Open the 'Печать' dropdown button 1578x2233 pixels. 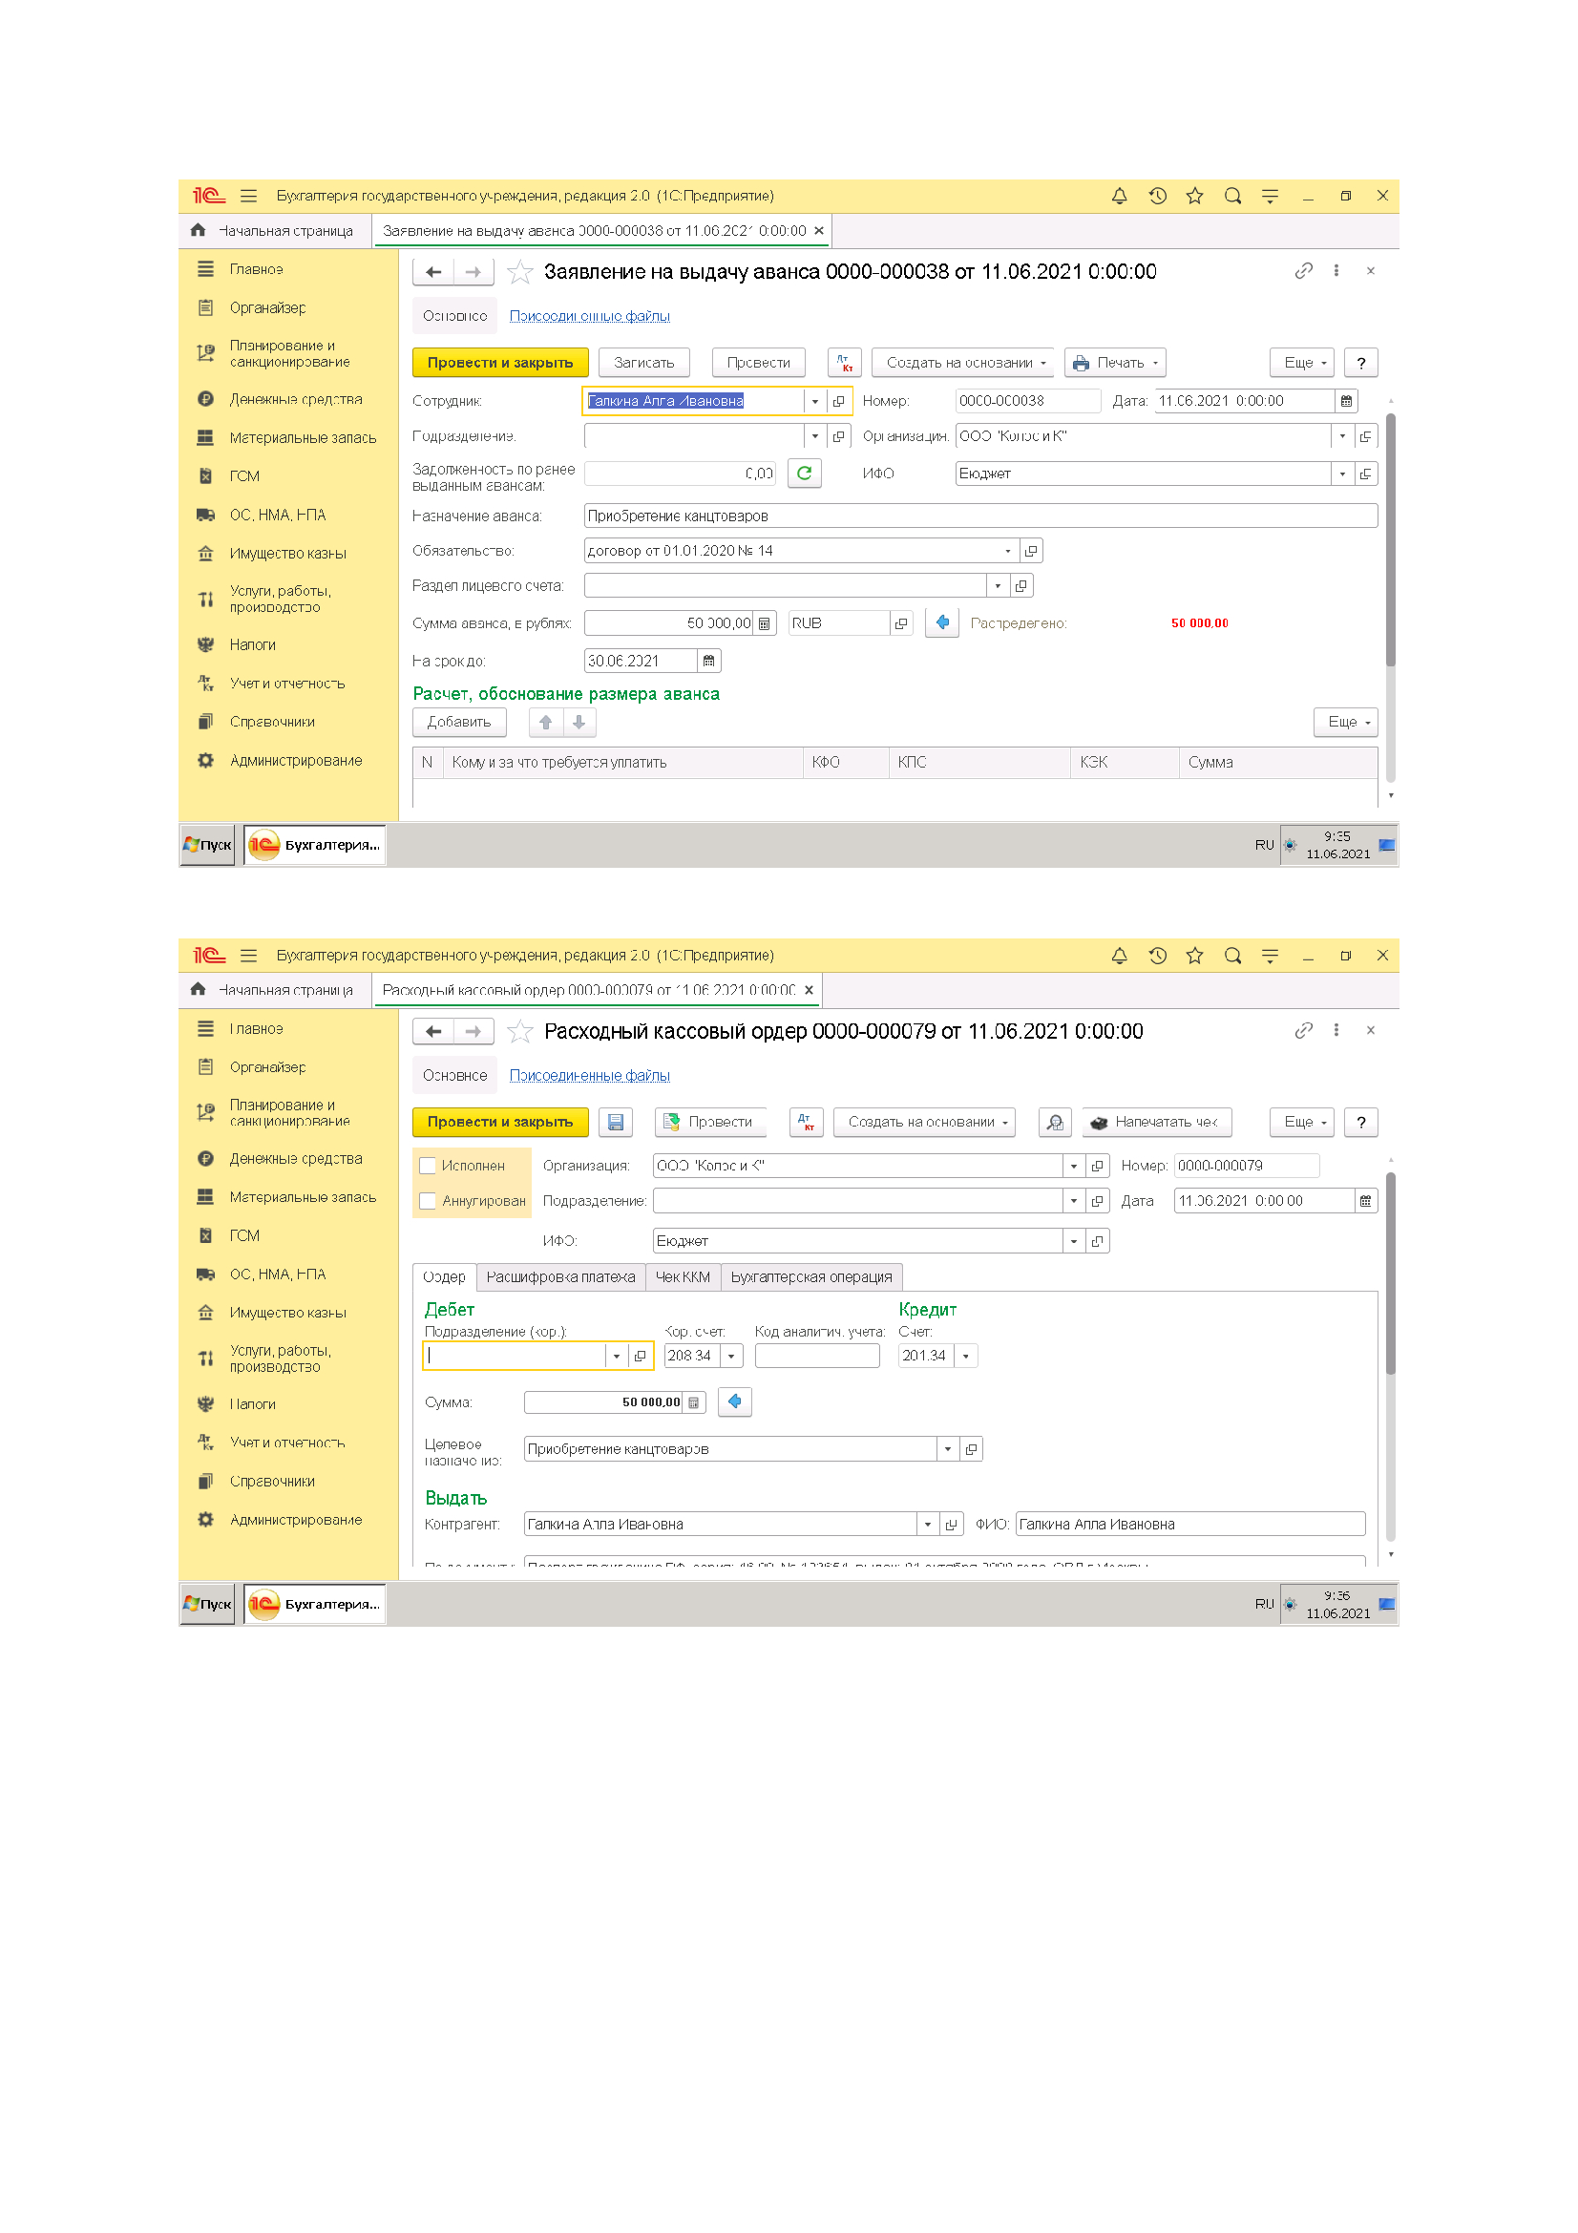click(1114, 363)
